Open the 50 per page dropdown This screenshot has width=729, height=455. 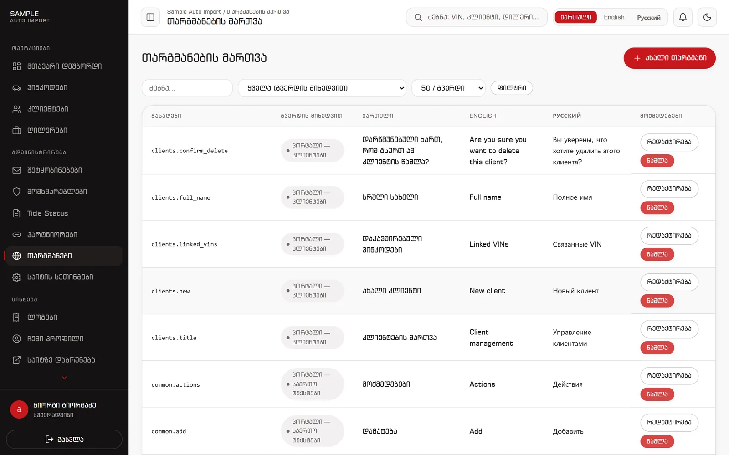point(448,88)
